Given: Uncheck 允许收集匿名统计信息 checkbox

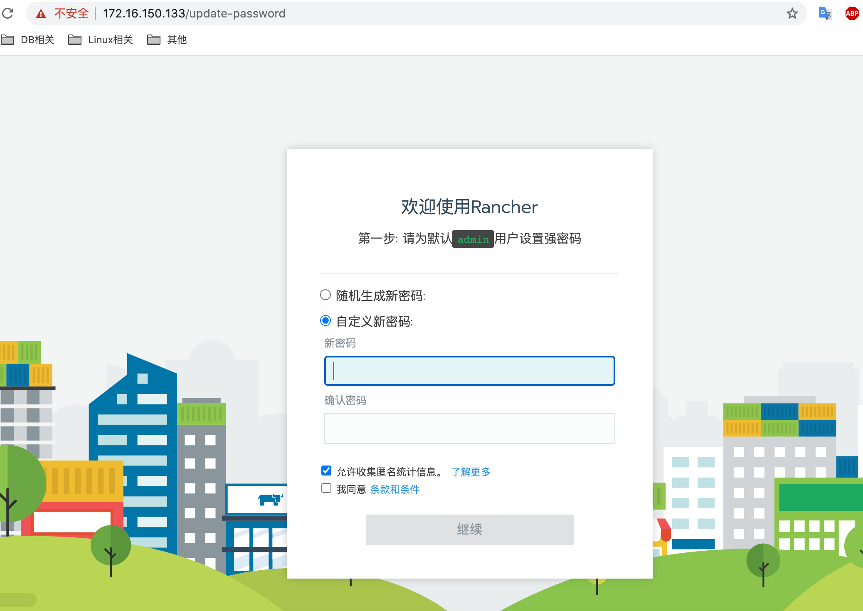Looking at the screenshot, I should (326, 471).
